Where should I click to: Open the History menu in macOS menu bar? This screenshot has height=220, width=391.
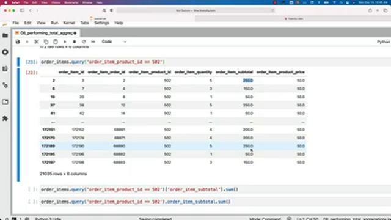[x=56, y=2]
